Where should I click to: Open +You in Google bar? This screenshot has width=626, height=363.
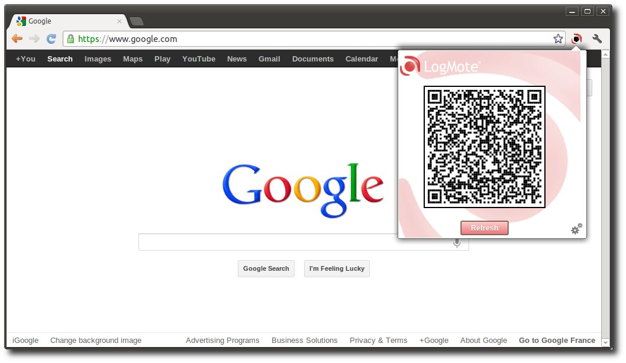coord(25,59)
